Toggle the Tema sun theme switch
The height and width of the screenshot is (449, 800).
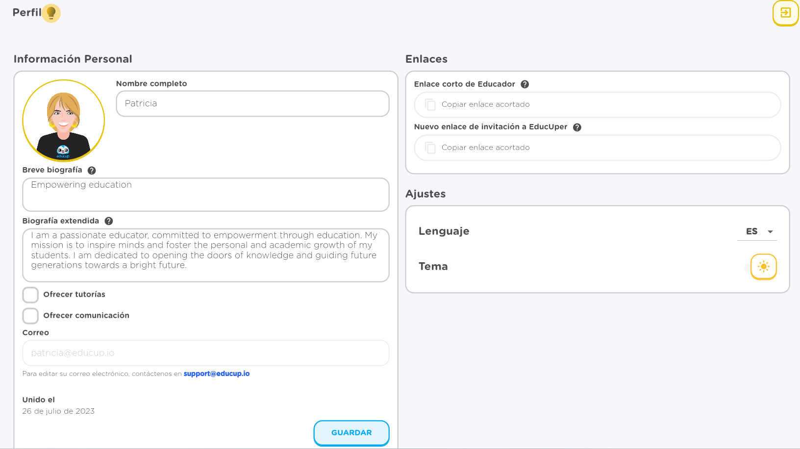point(763,267)
